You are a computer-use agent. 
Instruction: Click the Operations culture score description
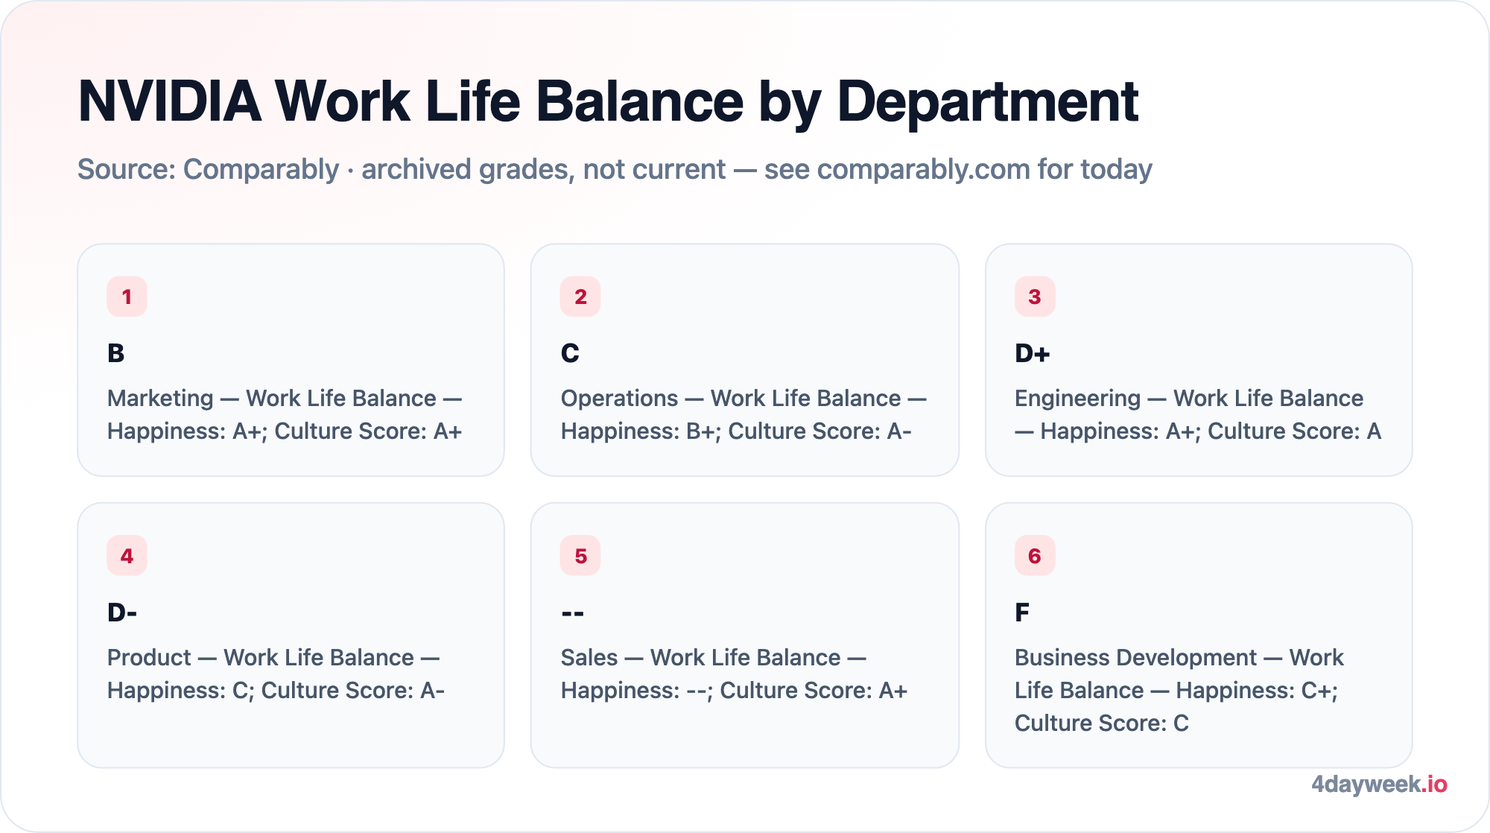(x=744, y=414)
